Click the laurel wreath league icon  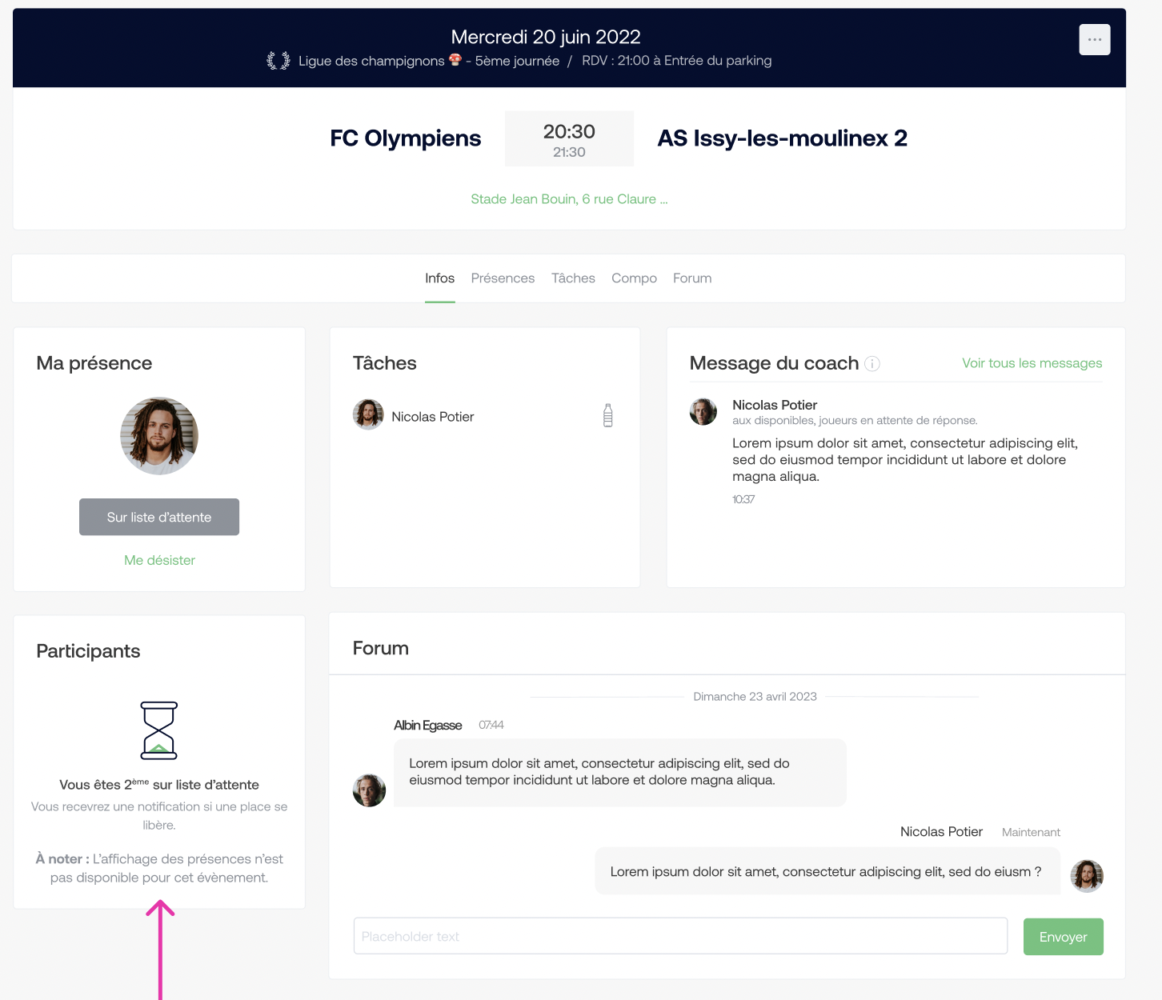click(278, 61)
